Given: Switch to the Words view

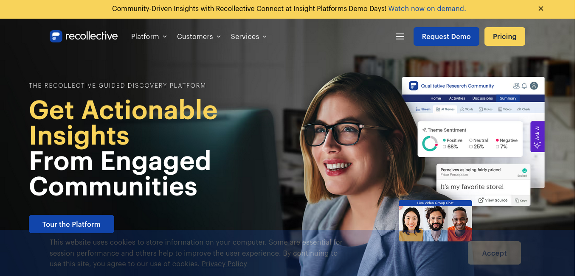Looking at the screenshot, I should [467, 109].
